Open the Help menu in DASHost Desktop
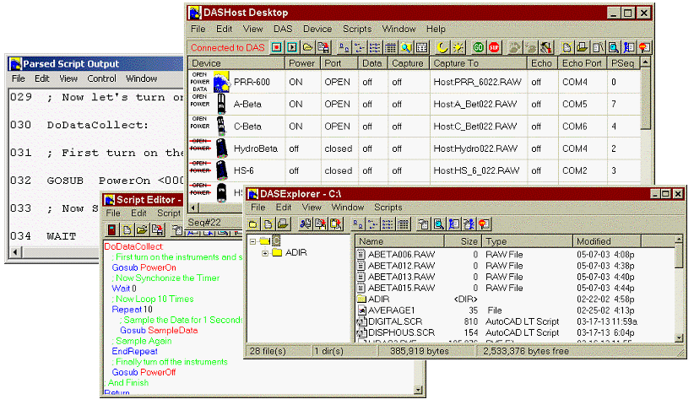The image size is (694, 410). pos(436,29)
